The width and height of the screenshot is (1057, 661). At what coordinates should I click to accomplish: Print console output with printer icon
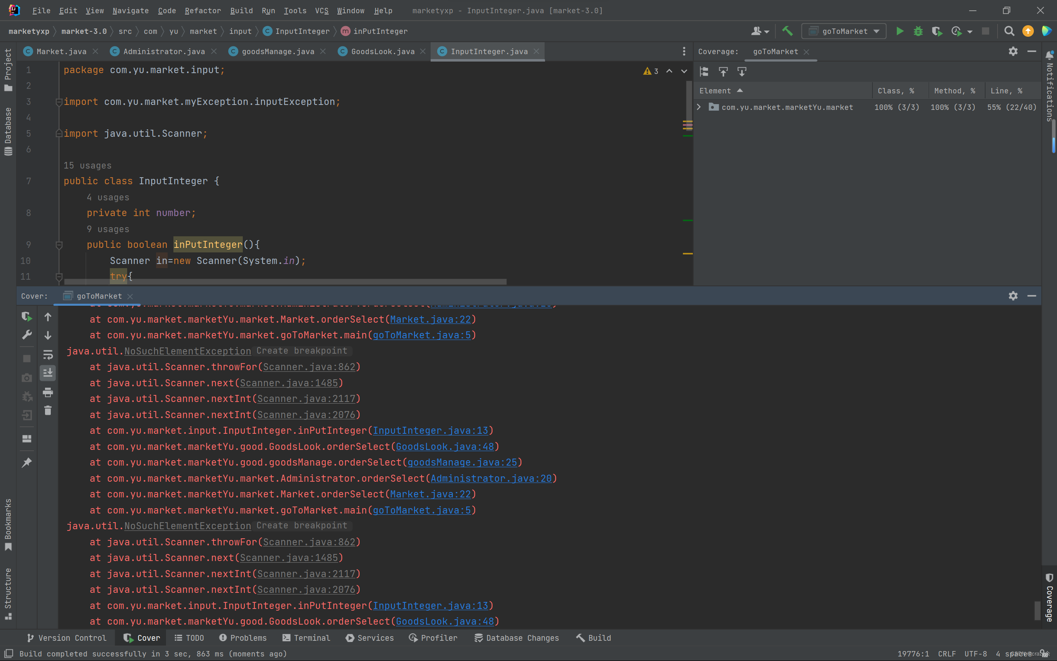tap(47, 392)
